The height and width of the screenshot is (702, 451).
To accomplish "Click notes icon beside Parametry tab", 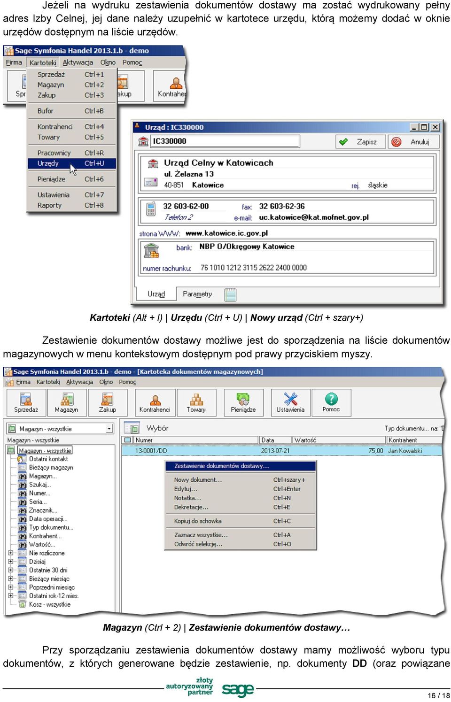I will click(230, 294).
